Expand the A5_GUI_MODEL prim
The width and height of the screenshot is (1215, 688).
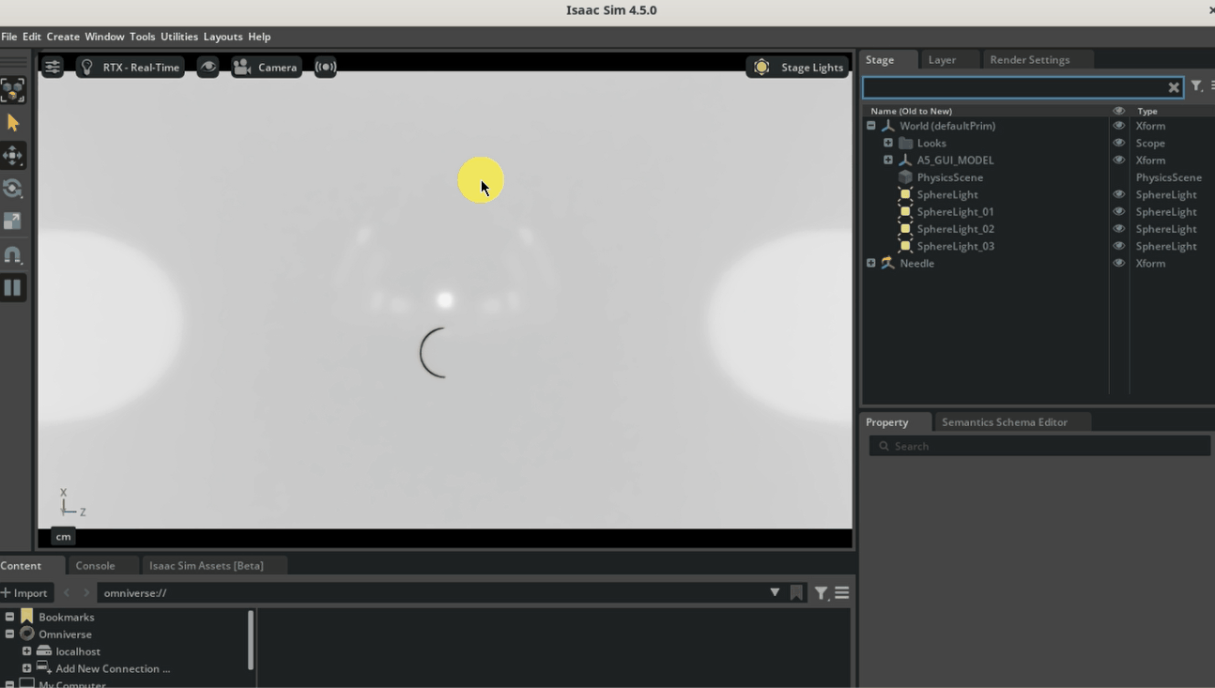(888, 160)
